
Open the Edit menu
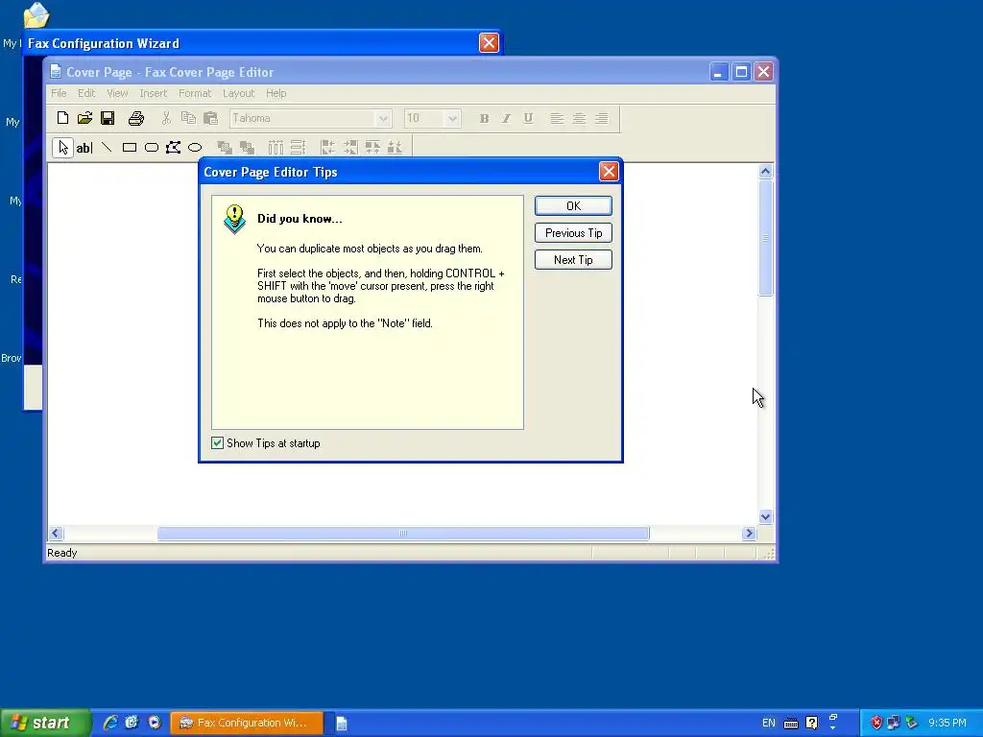click(86, 93)
